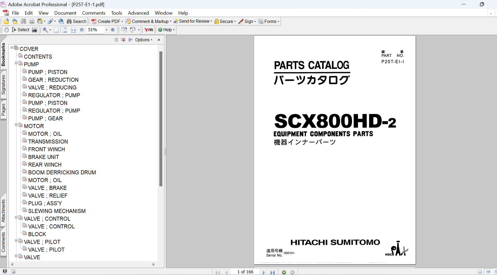The width and height of the screenshot is (497, 275).
Task: Click the Yahoo search toolbar icon
Action: coord(149,30)
